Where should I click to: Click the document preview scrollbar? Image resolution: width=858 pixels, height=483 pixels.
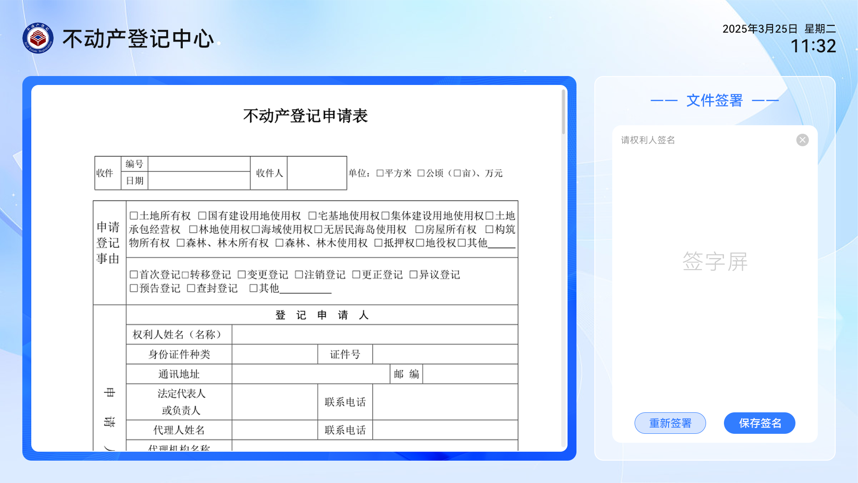(564, 112)
